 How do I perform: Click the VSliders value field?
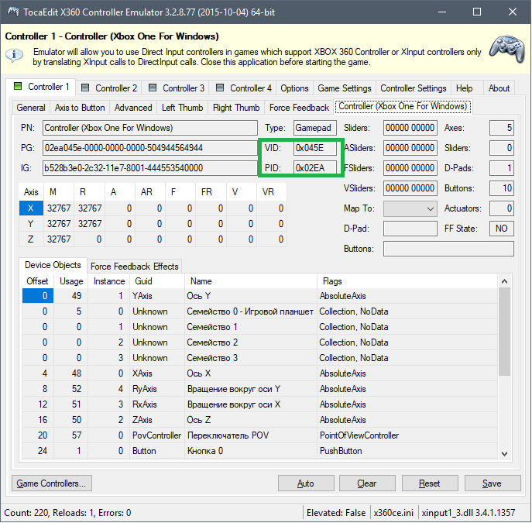410,188
